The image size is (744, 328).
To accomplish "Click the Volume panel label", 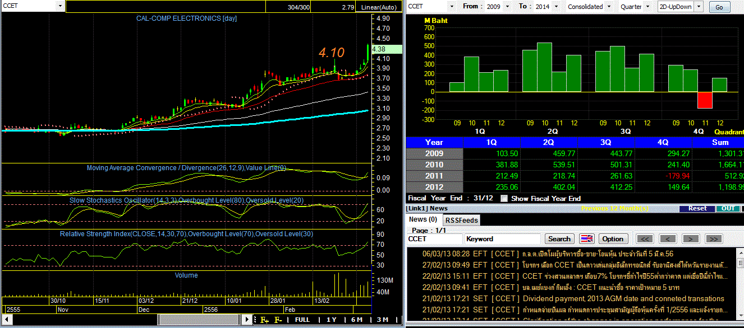I will point(186,275).
